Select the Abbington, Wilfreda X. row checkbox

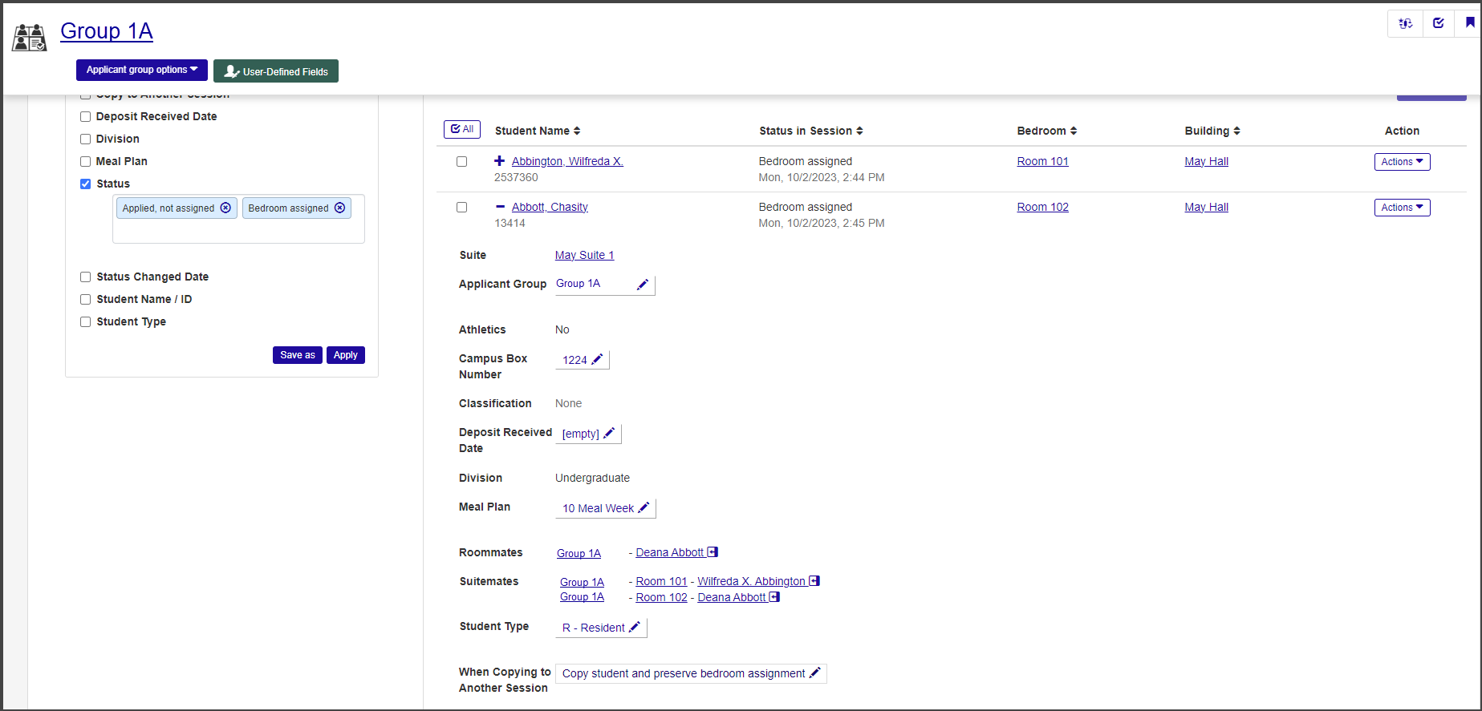tap(462, 162)
